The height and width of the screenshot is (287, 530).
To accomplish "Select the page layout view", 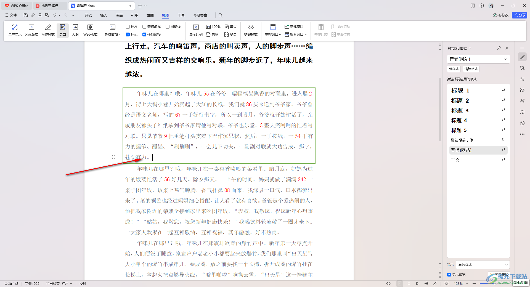I will click(x=63, y=30).
